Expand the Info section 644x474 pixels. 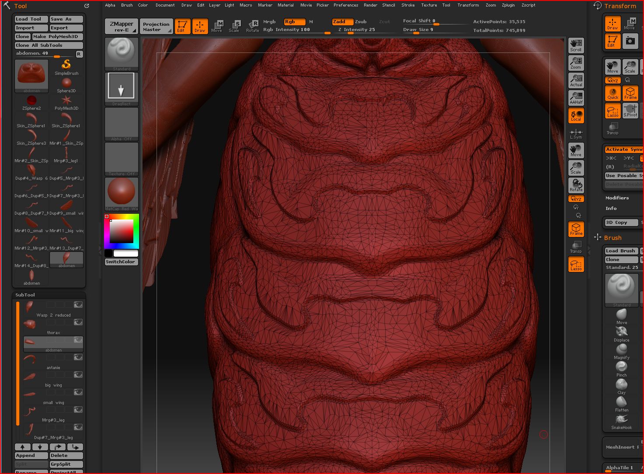tap(611, 209)
